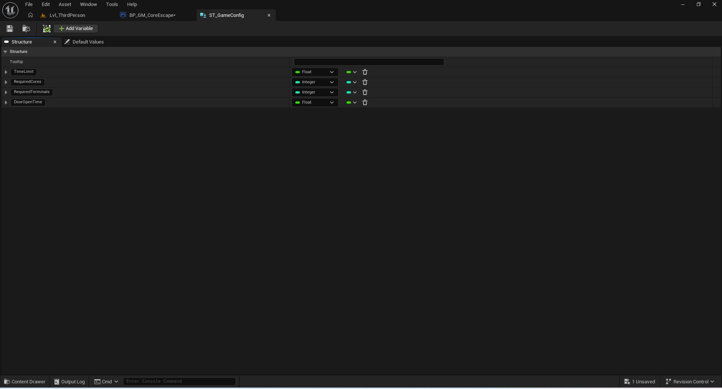Delete the TimeLimit variable with the trash icon

(x=365, y=72)
